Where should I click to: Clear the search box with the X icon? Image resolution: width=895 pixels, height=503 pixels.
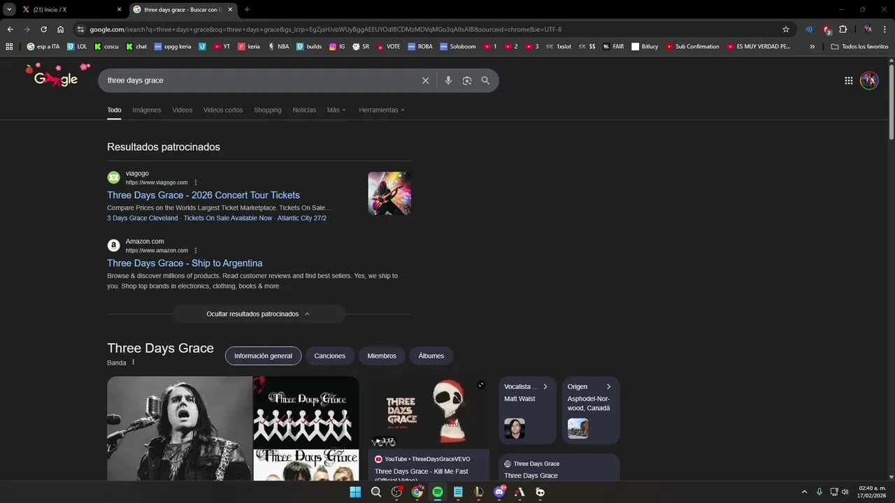[425, 80]
